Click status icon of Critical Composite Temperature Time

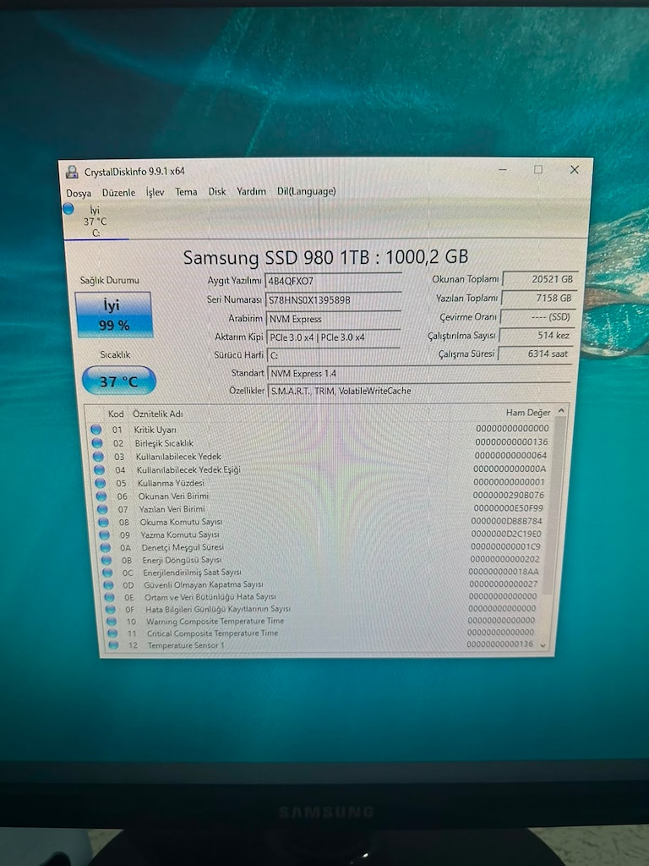coord(112,633)
